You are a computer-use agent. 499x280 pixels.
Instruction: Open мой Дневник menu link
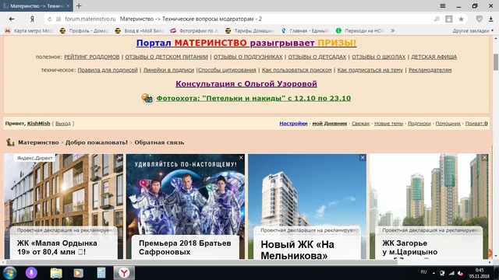pyautogui.click(x=330, y=123)
